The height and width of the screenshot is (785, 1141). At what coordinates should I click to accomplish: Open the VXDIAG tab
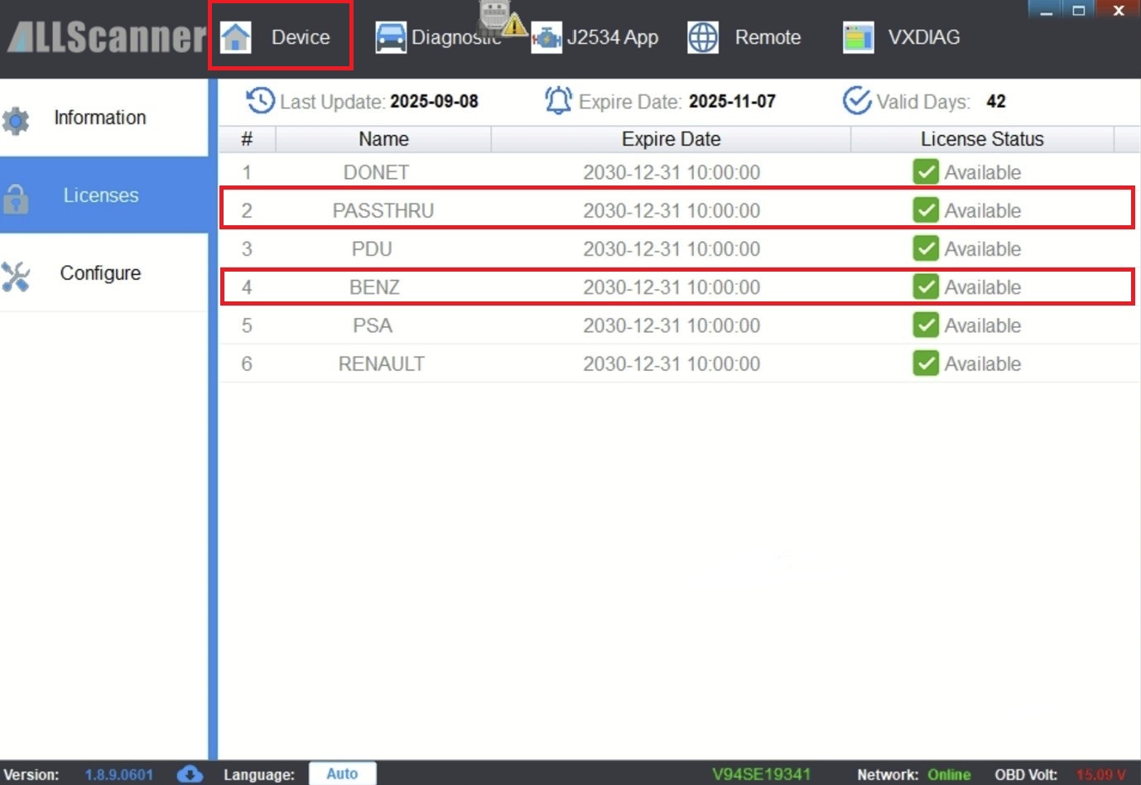click(902, 37)
